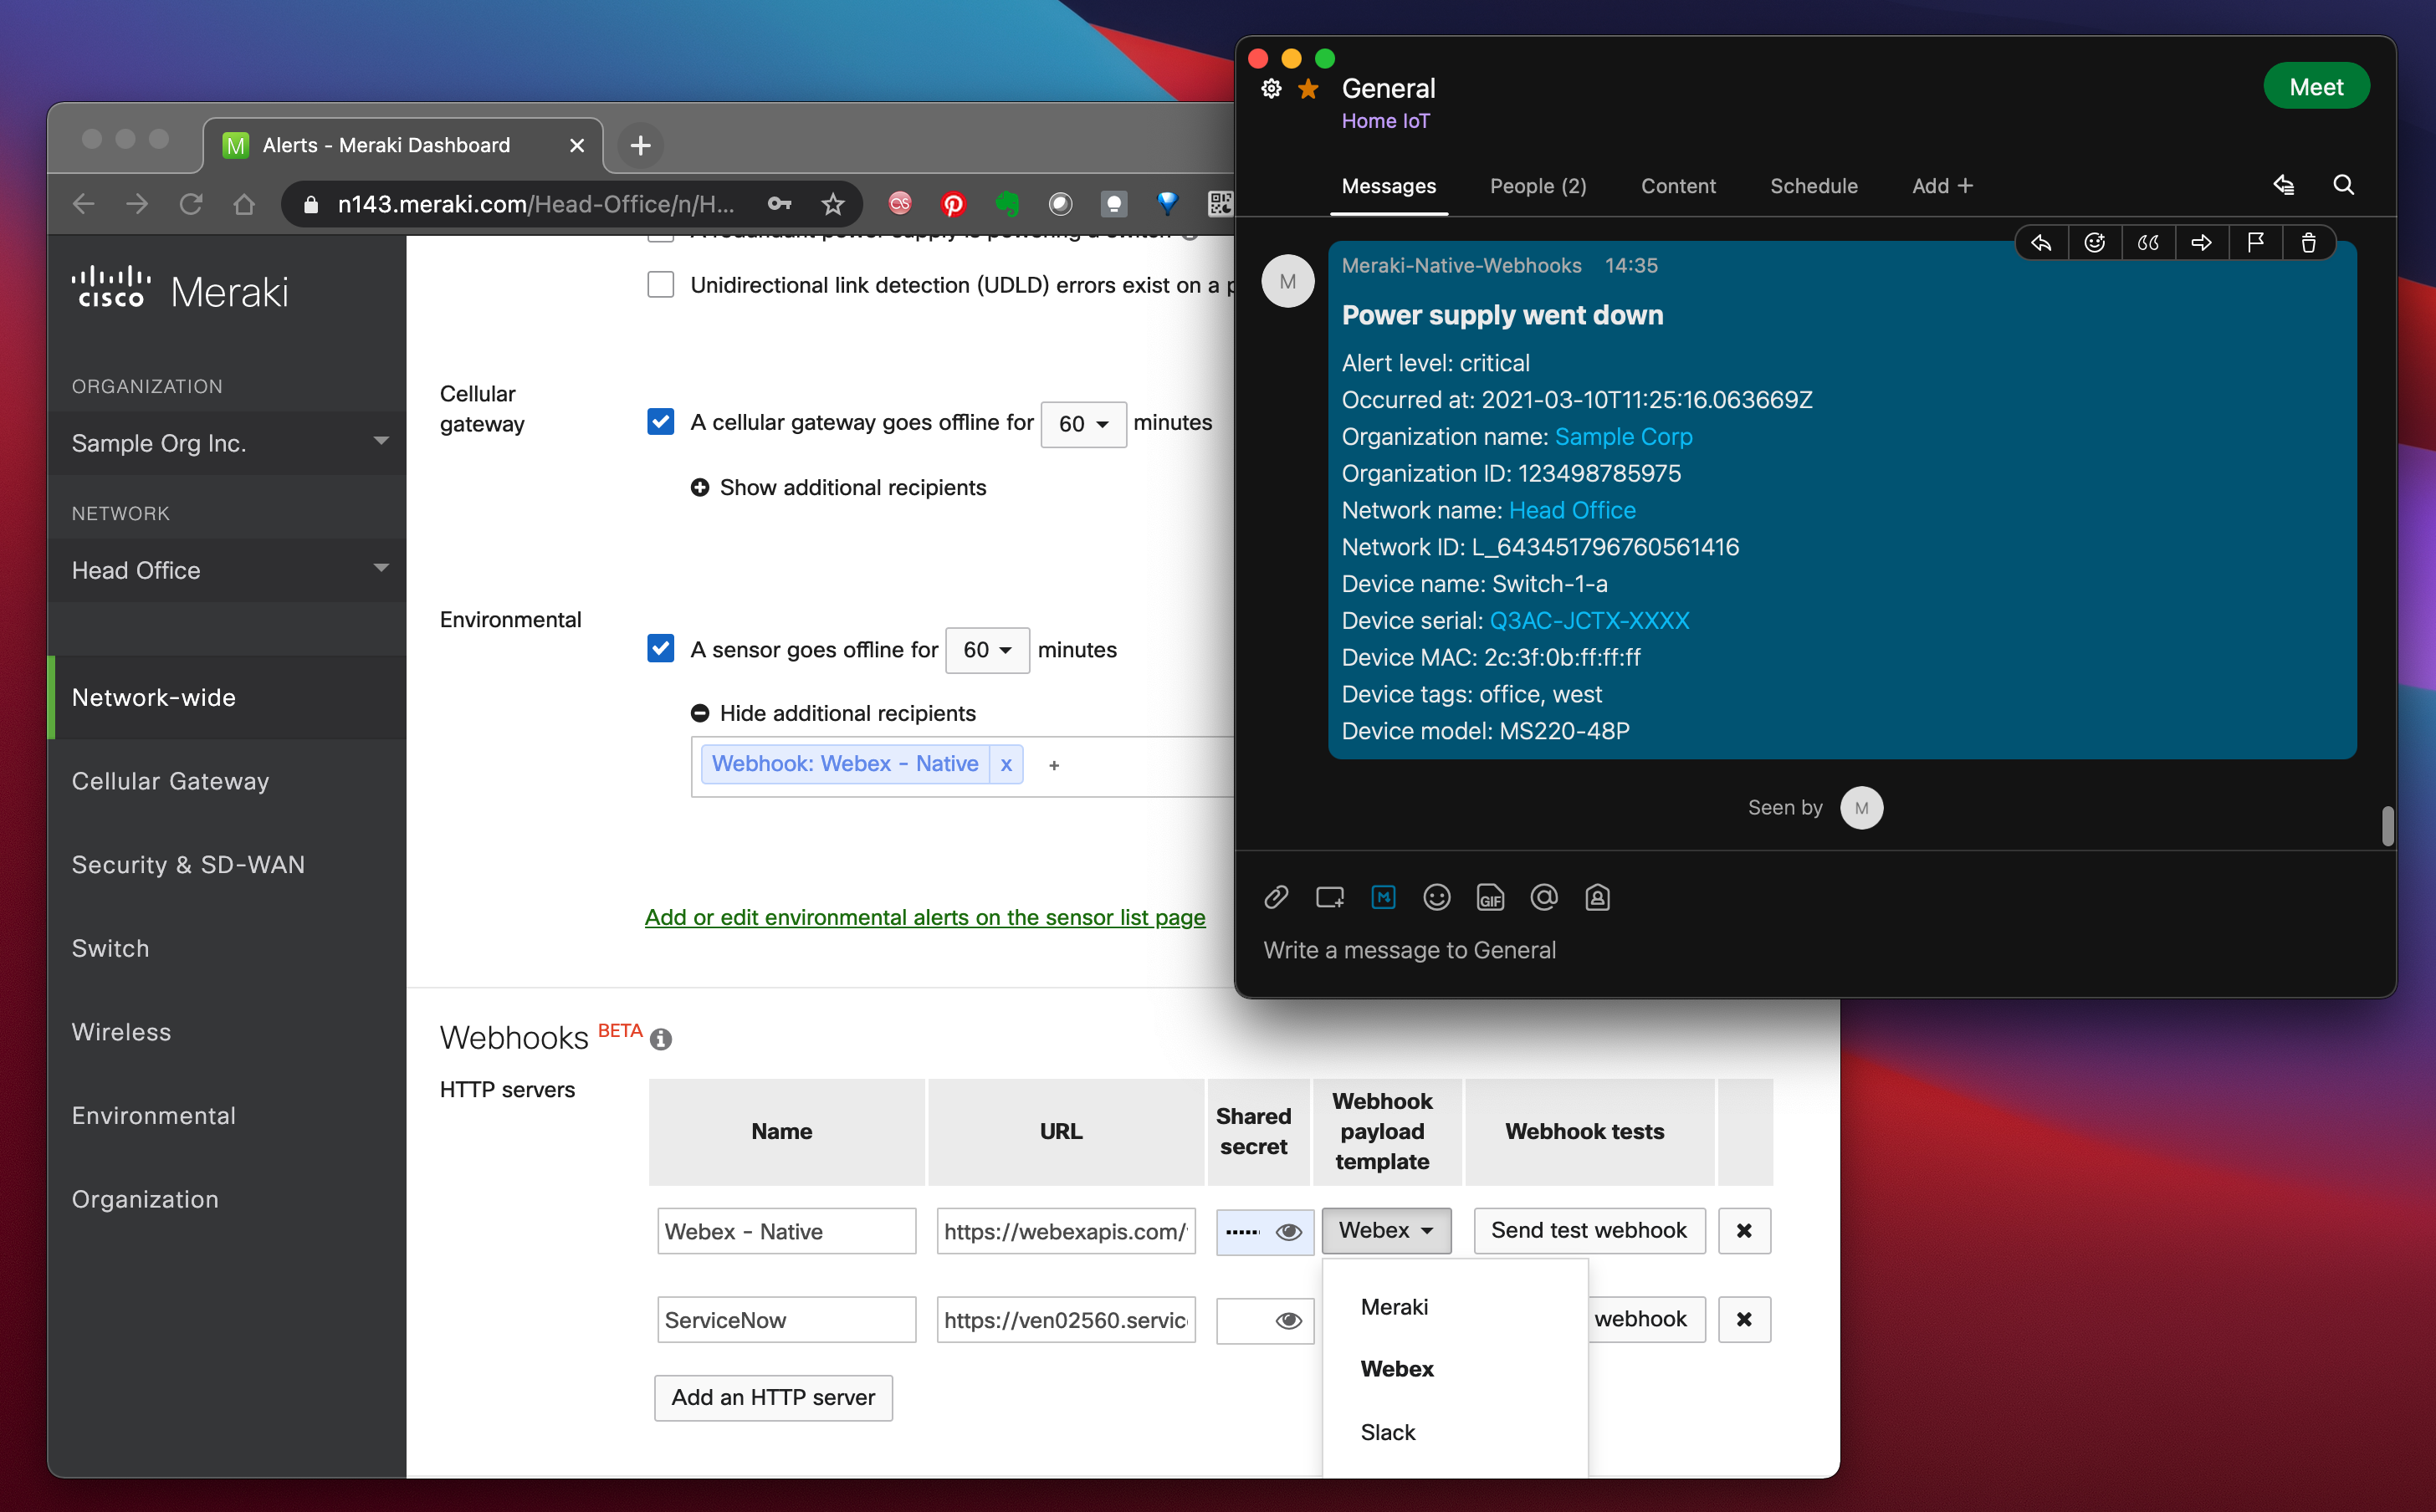Image resolution: width=2436 pixels, height=1512 pixels.
Task: Delete the message using the trash icon
Action: tap(2308, 243)
